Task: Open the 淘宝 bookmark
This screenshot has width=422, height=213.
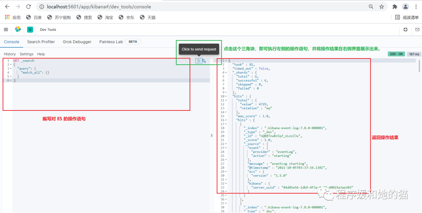Action: [x=105, y=18]
